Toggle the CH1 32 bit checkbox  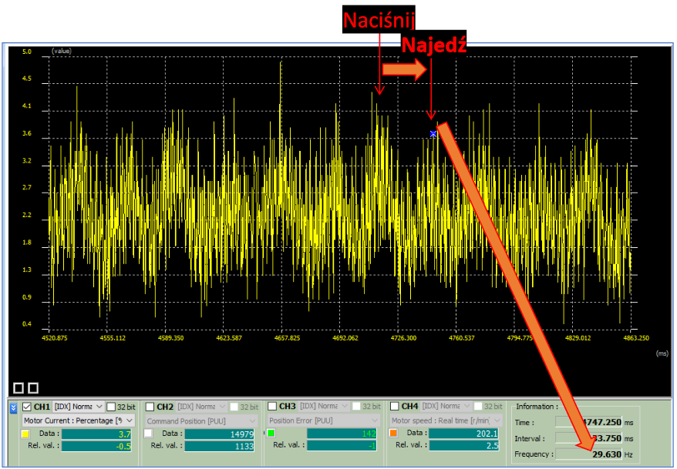111,407
